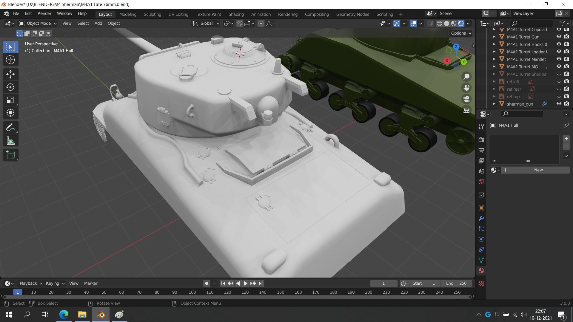
Task: Select the Scale tool
Action: 10,100
